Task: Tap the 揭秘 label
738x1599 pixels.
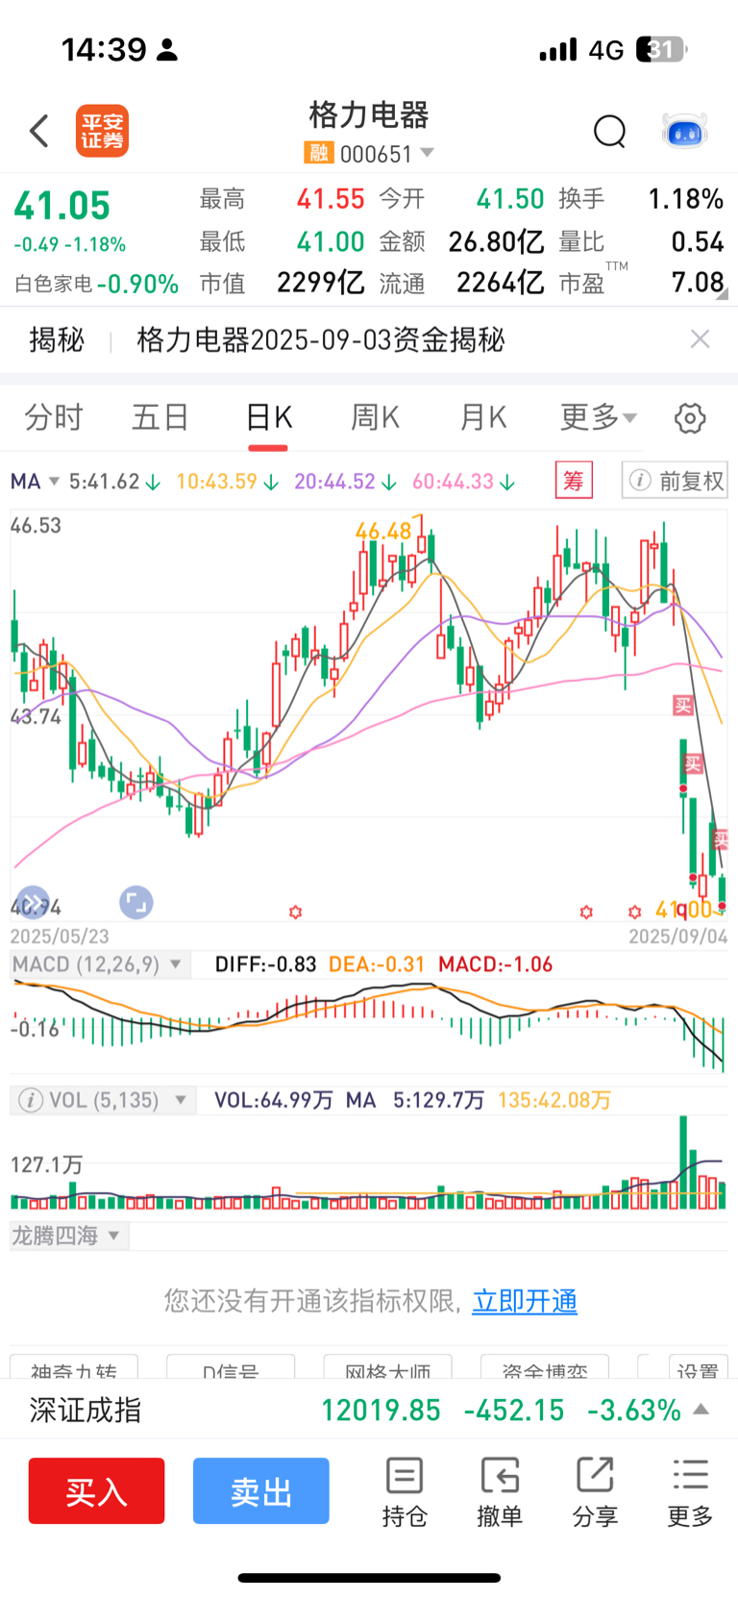Action: [57, 339]
